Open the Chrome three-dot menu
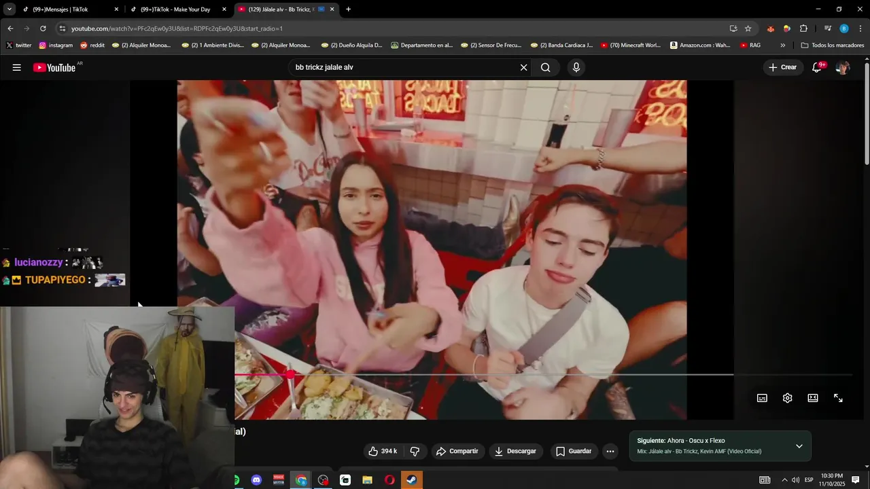The image size is (870, 489). tap(860, 29)
